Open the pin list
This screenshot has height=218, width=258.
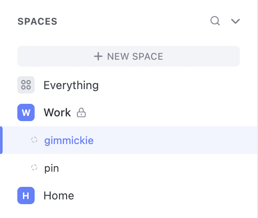point(52,168)
